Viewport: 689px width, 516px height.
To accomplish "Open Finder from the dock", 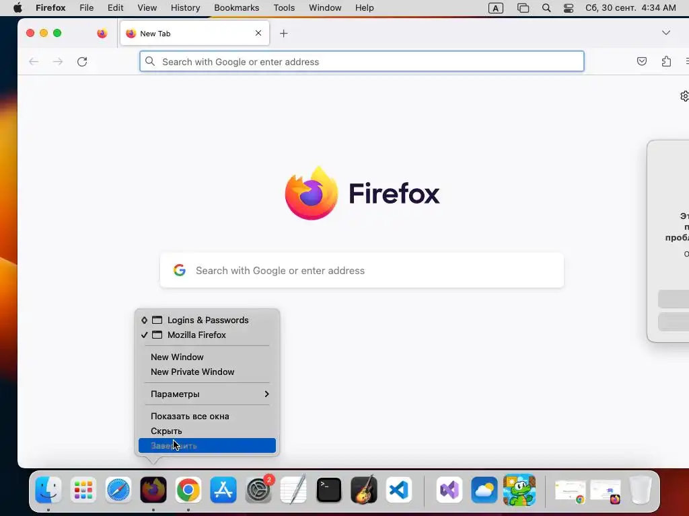I will pos(48,490).
